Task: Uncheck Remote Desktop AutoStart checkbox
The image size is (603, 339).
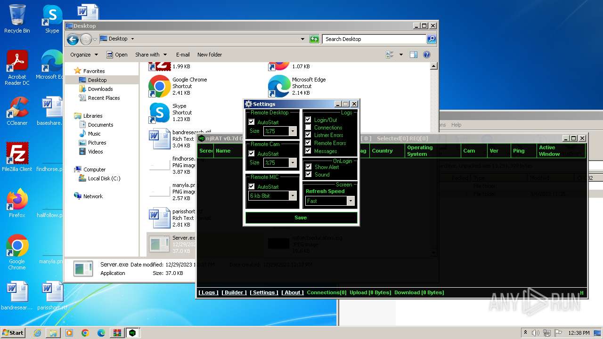Action: 252,122
